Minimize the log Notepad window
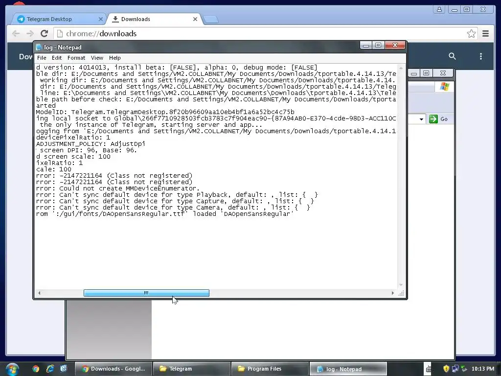This screenshot has width=501, height=376. pos(366,46)
